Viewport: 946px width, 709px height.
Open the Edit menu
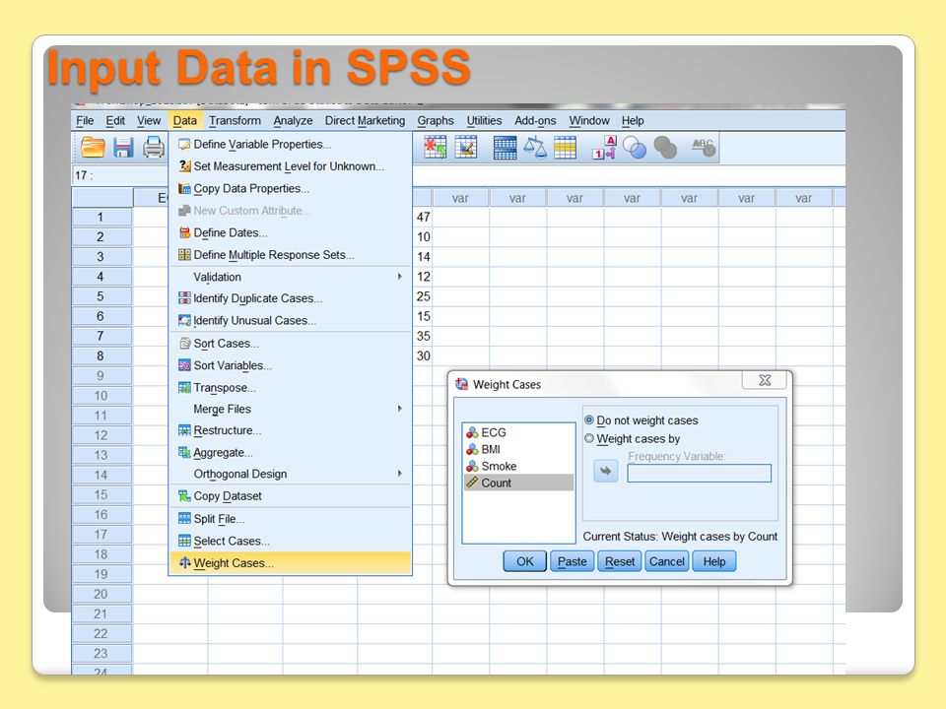(115, 120)
